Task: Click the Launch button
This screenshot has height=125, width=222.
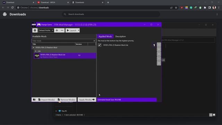Action: (71, 30)
